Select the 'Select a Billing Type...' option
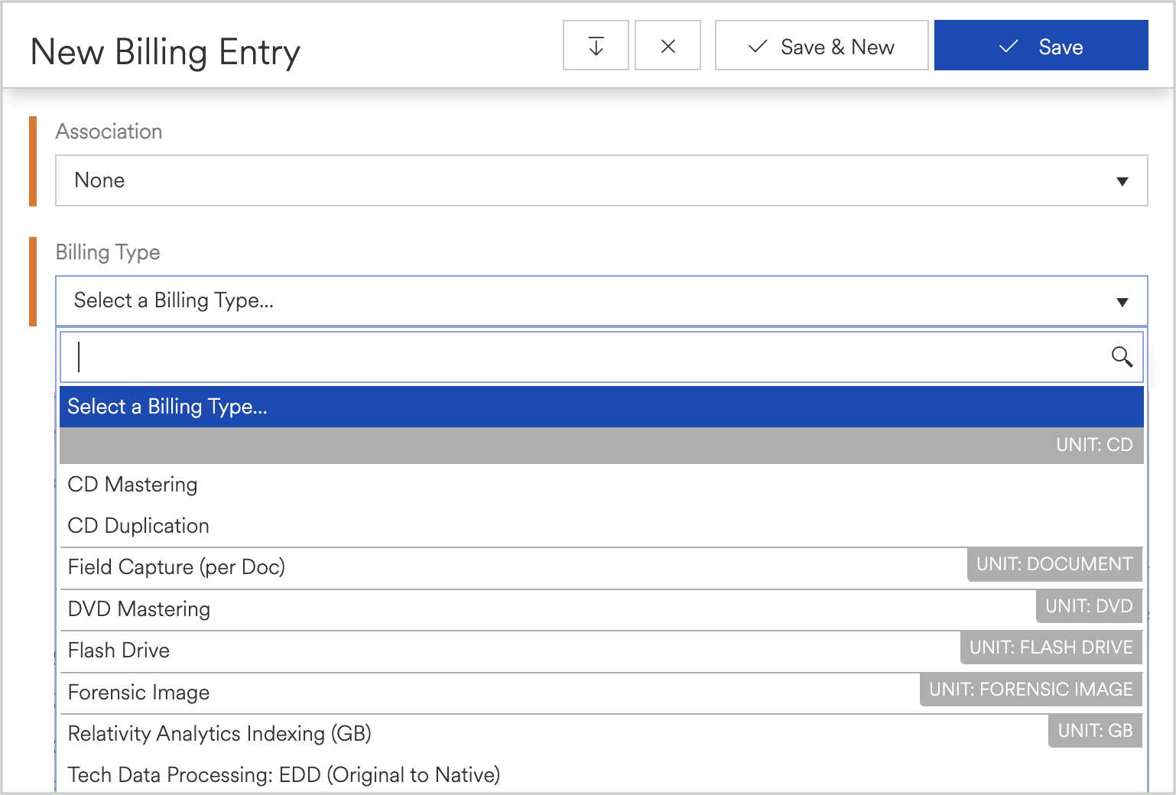This screenshot has height=795, width=1176. tap(601, 407)
